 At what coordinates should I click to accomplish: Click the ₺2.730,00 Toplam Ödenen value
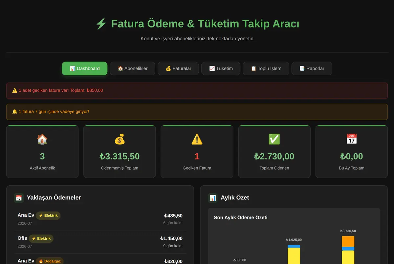coord(274,156)
